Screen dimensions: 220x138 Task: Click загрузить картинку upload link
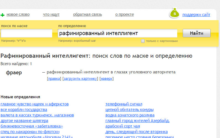(x=80, y=79)
